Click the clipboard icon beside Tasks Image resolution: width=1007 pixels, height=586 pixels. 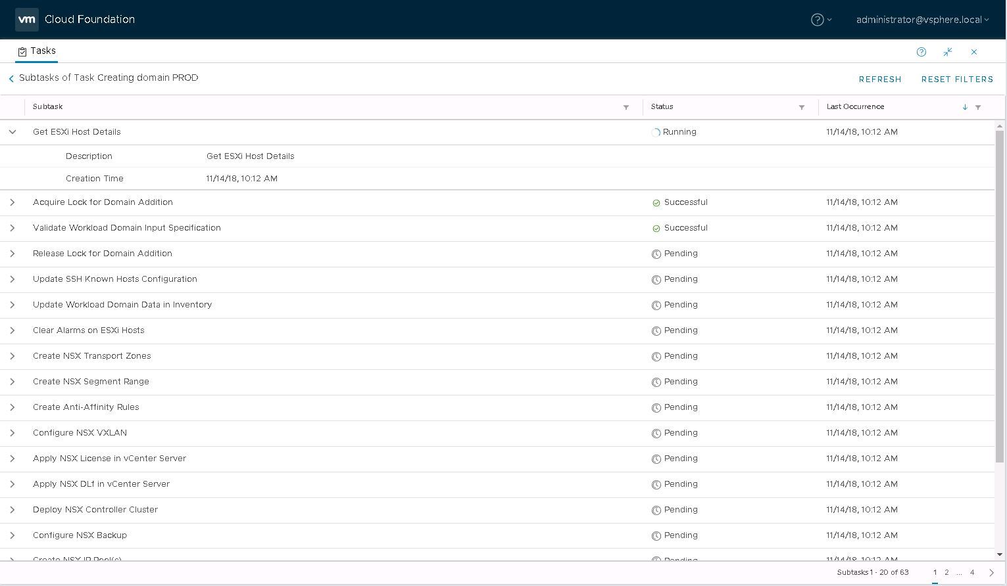(x=22, y=51)
